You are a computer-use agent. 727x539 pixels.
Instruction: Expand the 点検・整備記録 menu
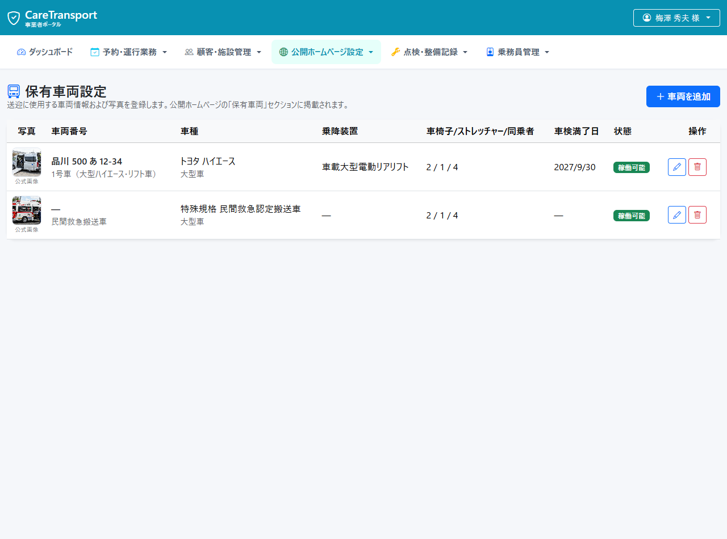click(x=429, y=52)
